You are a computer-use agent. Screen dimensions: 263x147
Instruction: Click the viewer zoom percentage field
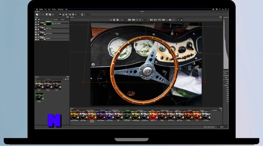(x=122, y=20)
